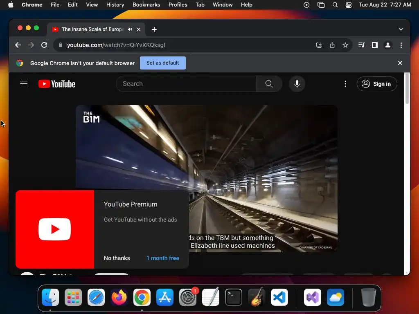The width and height of the screenshot is (419, 314).
Task: Open Launchpad from the Dock
Action: 73,297
